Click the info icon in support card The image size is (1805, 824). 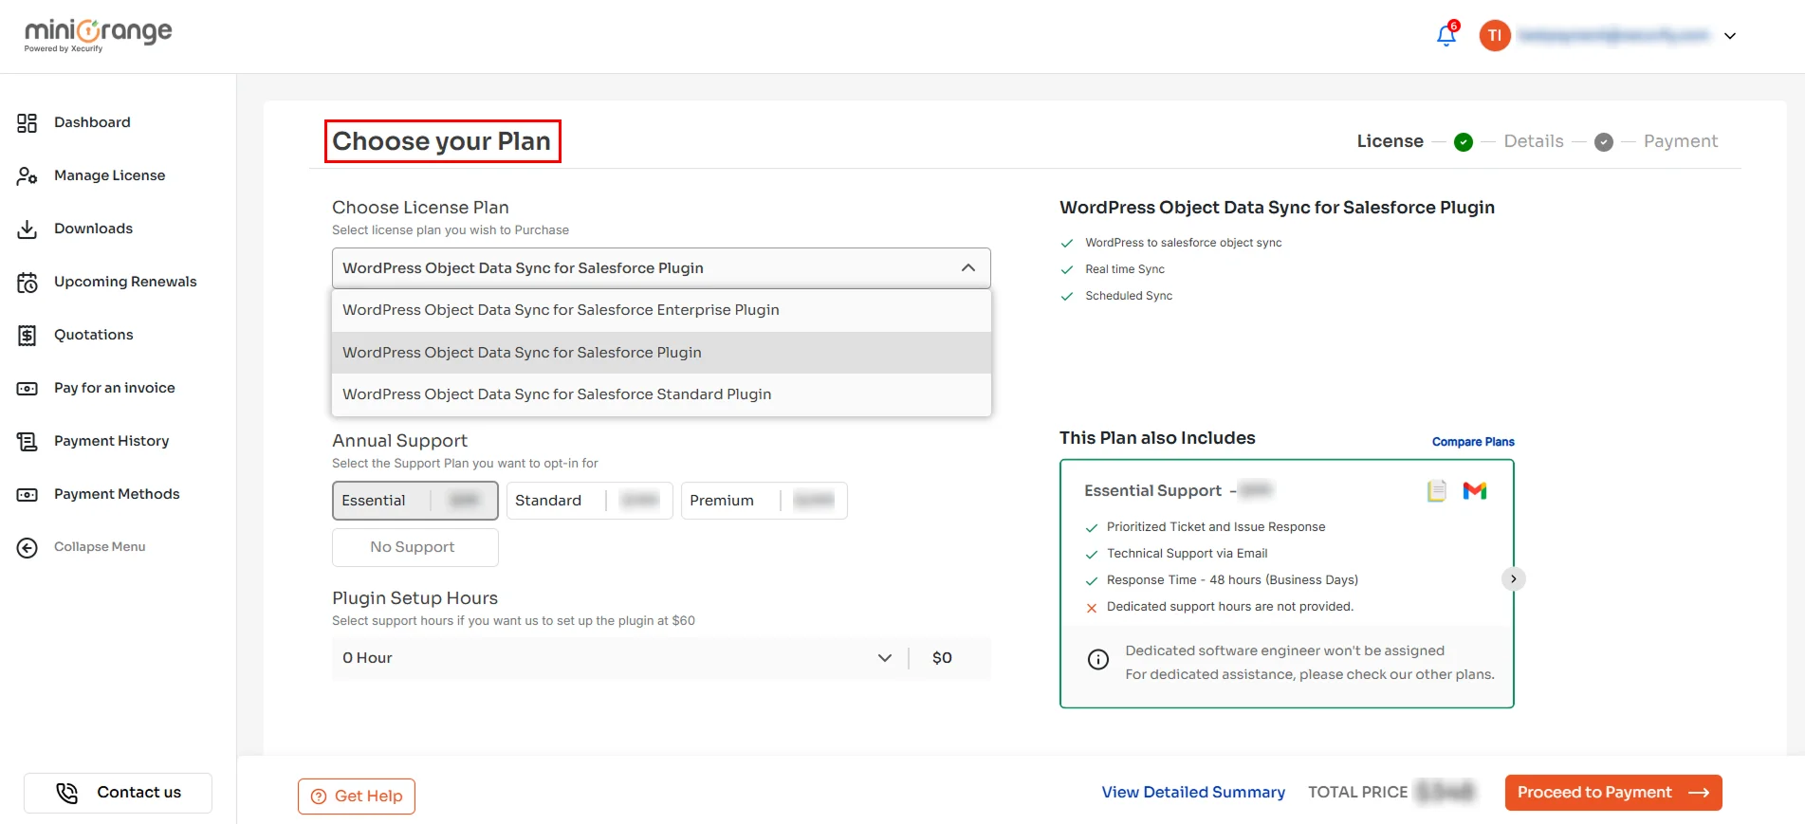(x=1098, y=660)
